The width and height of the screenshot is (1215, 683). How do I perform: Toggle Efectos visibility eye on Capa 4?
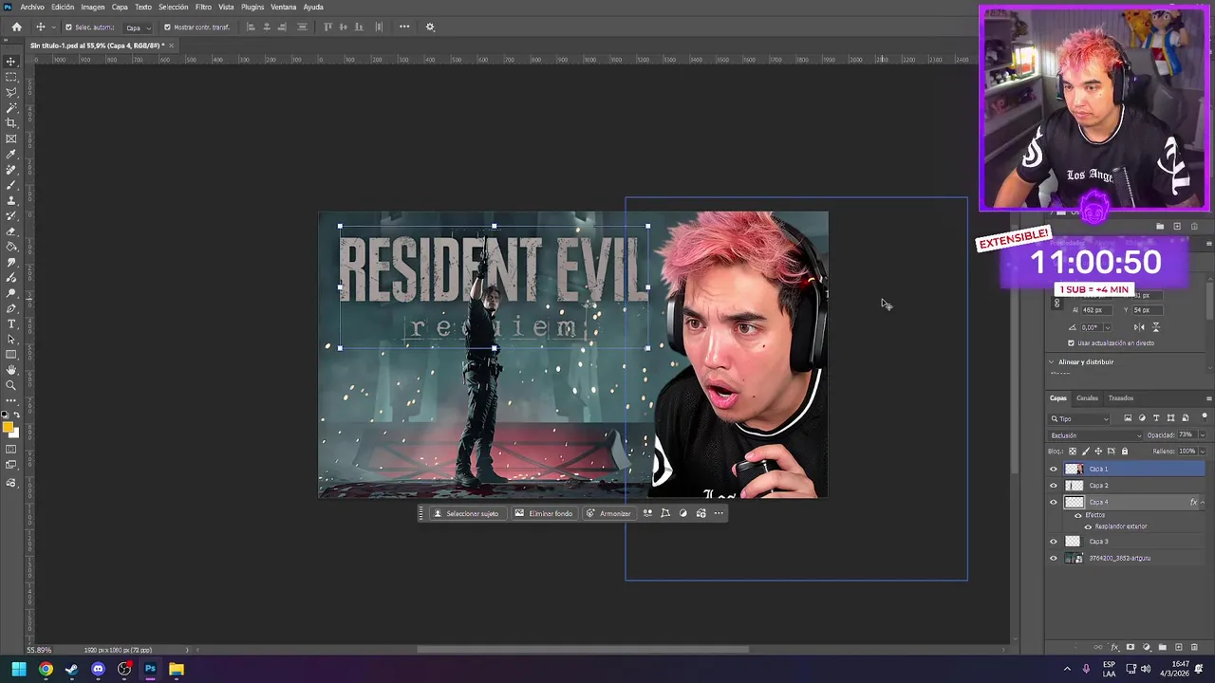tap(1077, 515)
